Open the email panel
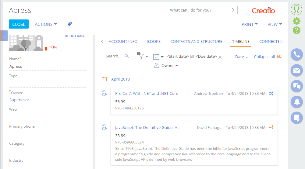Viewport: 305px width, 169px height. pos(297,70)
